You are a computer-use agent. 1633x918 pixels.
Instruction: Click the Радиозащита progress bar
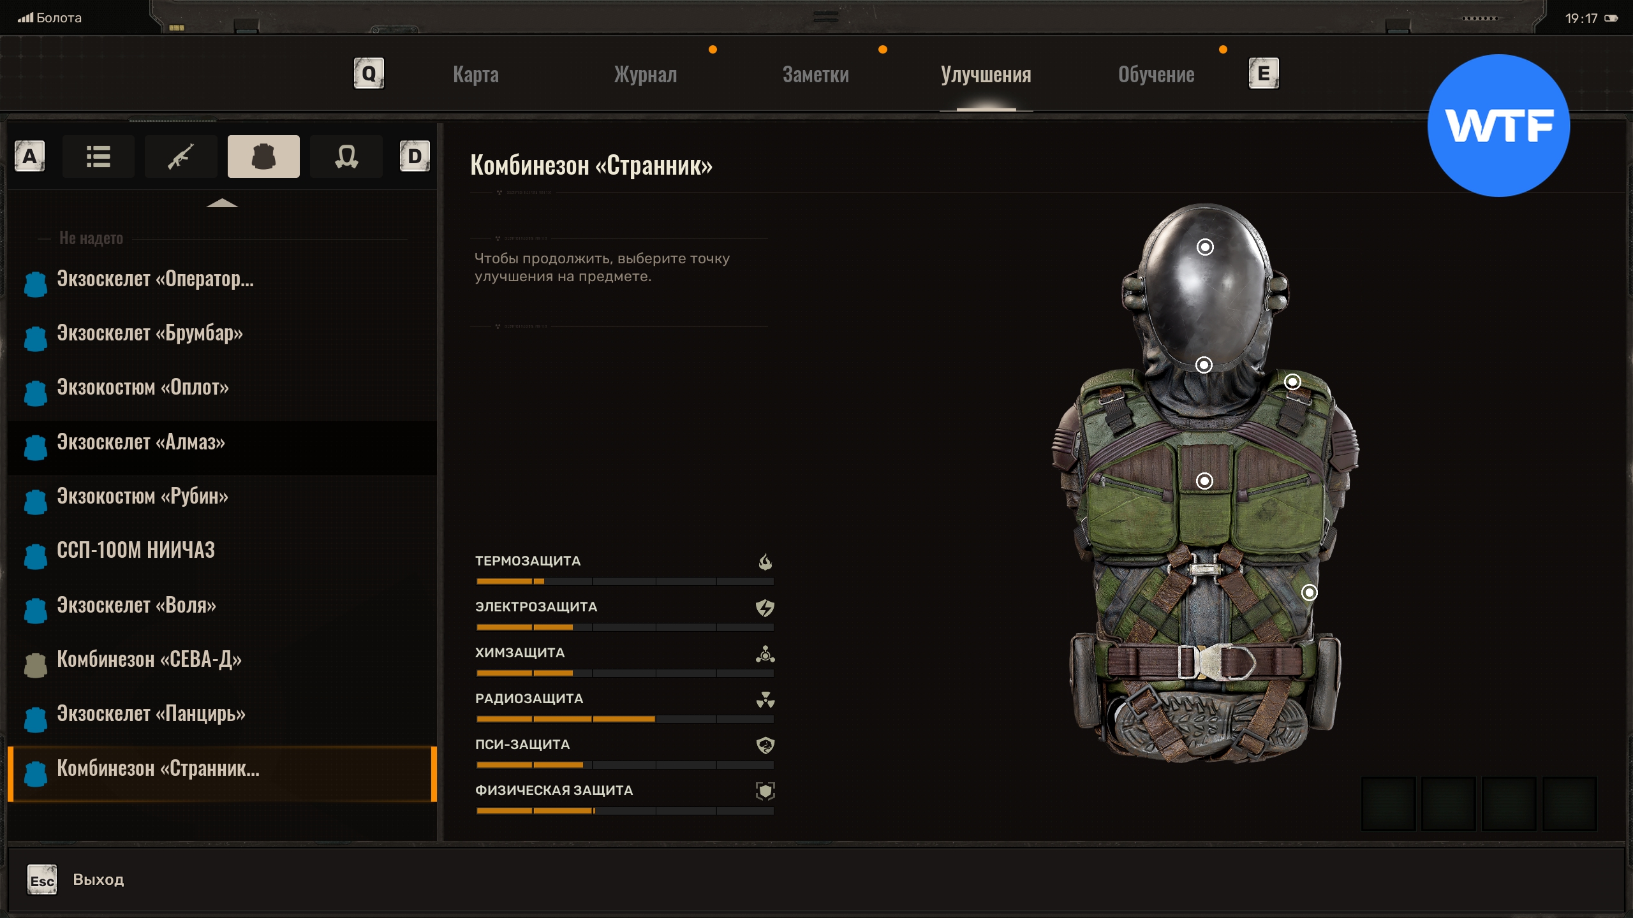click(x=624, y=719)
